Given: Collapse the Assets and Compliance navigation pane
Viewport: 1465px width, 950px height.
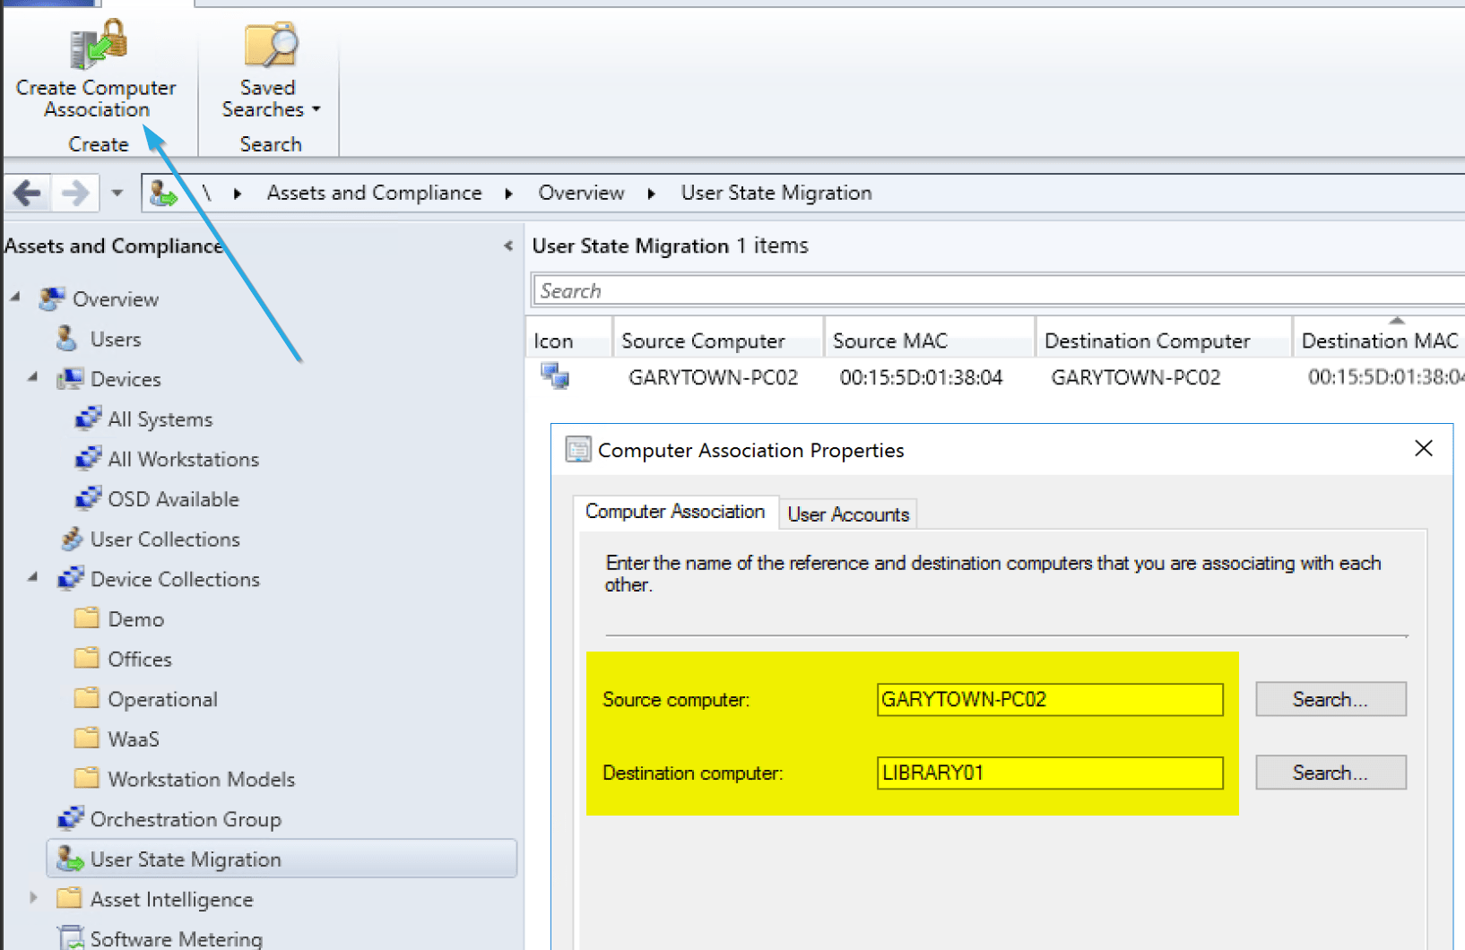Looking at the screenshot, I should pos(508,246).
